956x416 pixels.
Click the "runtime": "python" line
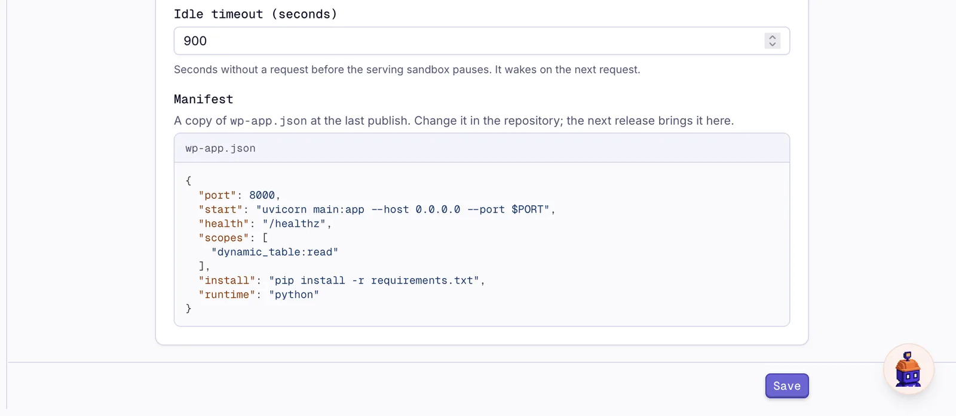(259, 295)
